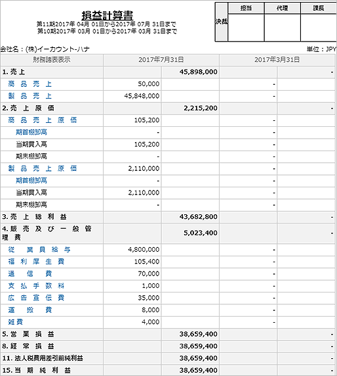The image size is (337, 376).
Task: Select the 5. 営業損益 row label
Action: 28,334
